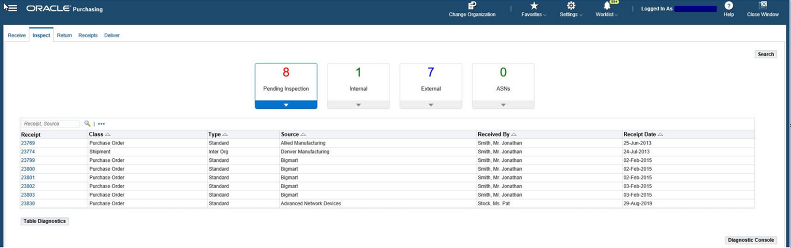Collapse the Pending Inspection tile arrow

click(286, 105)
